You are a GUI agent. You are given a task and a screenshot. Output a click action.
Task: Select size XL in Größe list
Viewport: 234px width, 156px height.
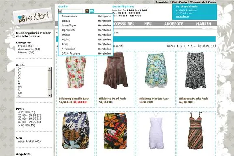(19, 96)
